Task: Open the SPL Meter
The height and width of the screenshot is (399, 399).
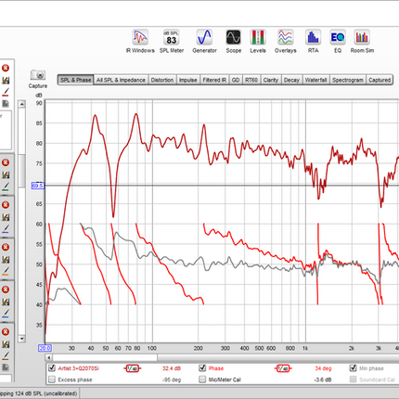Action: (172, 42)
